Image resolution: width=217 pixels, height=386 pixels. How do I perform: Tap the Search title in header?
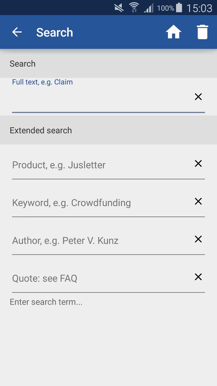point(55,32)
